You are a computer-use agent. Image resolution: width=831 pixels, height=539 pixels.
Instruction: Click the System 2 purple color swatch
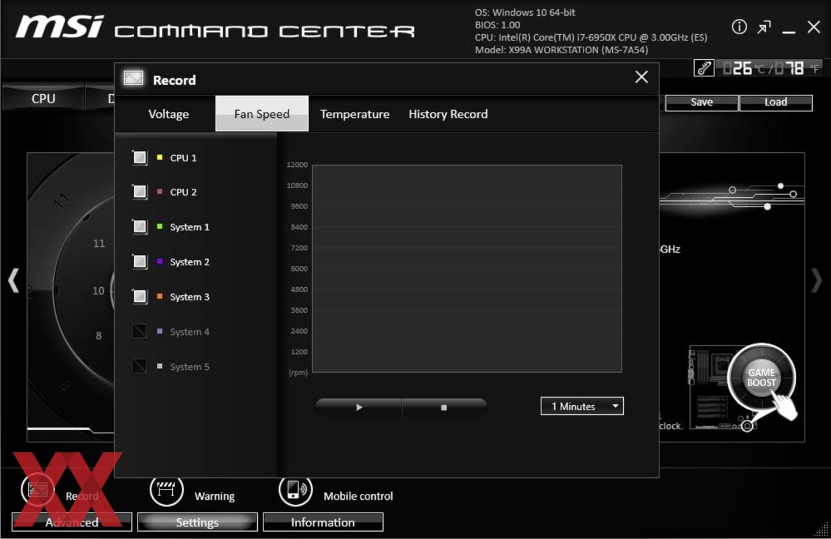[159, 262]
